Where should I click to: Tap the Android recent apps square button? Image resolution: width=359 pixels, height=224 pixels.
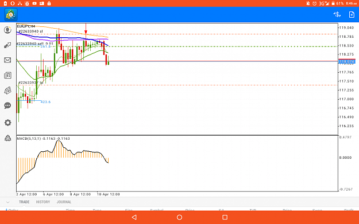[x=225, y=217]
